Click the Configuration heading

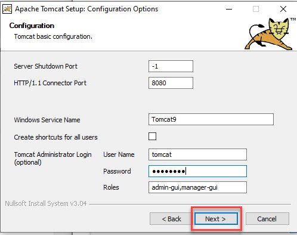coord(32,26)
